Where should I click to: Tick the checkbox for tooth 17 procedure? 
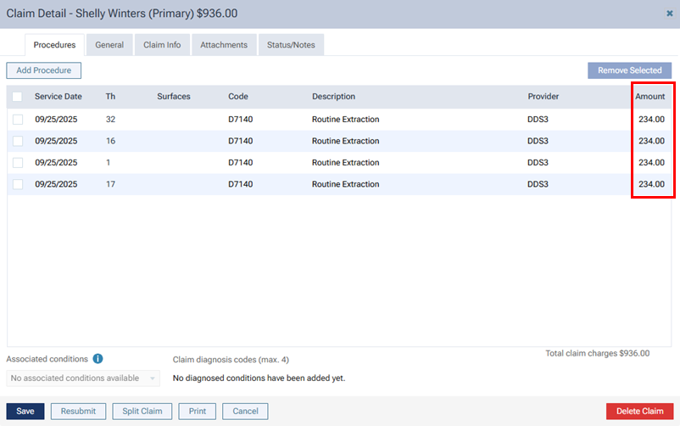(x=18, y=184)
